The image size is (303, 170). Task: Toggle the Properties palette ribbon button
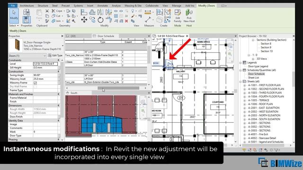point(27,20)
